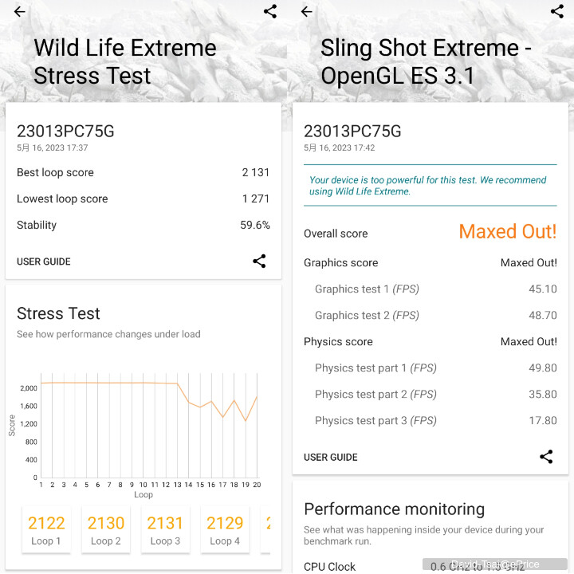Tap the orange Maxed Out! overall score
The height and width of the screenshot is (574, 574).
(x=508, y=232)
